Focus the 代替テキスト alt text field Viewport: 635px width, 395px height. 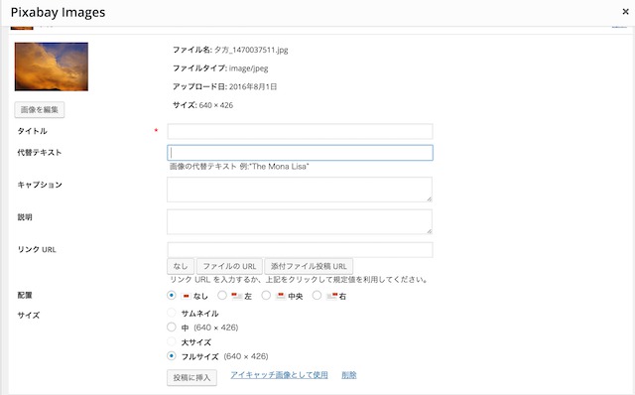point(300,153)
